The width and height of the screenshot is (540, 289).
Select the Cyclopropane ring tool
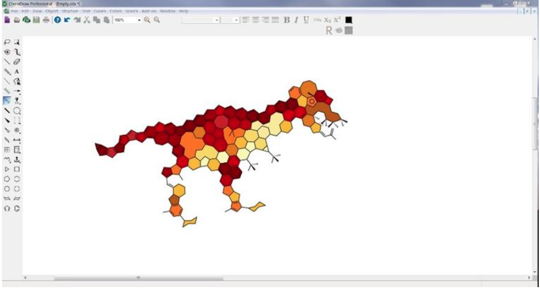7,169
